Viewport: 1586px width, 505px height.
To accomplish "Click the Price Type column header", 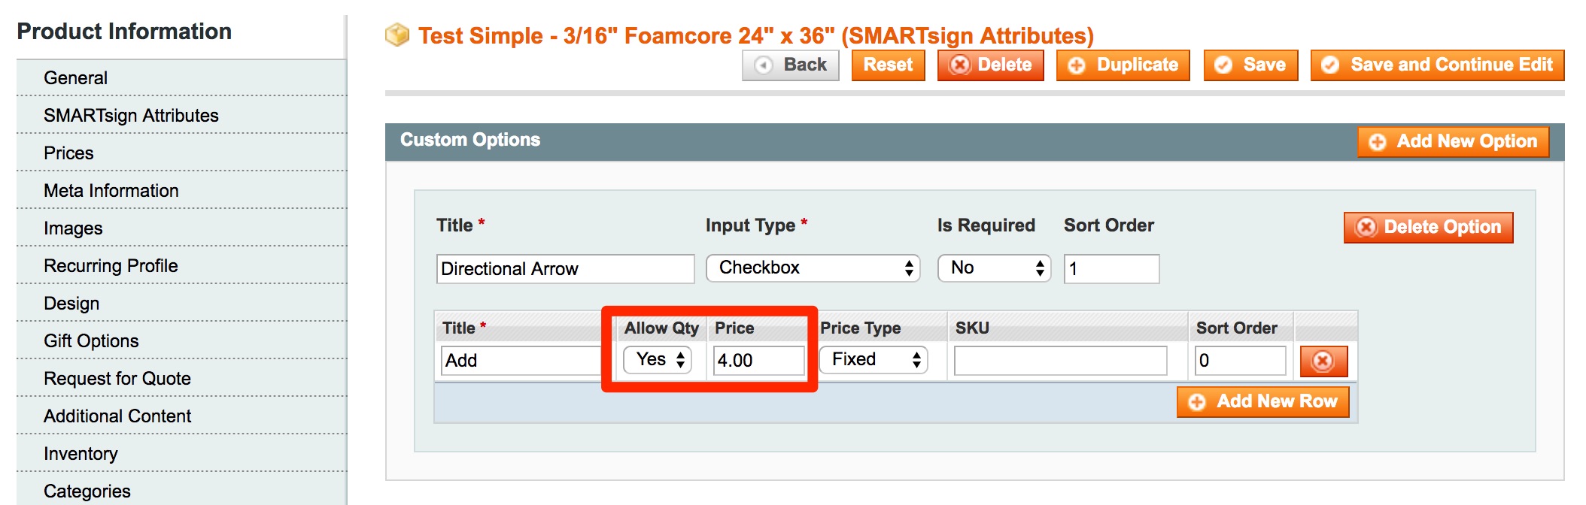I will pyautogui.click(x=860, y=328).
